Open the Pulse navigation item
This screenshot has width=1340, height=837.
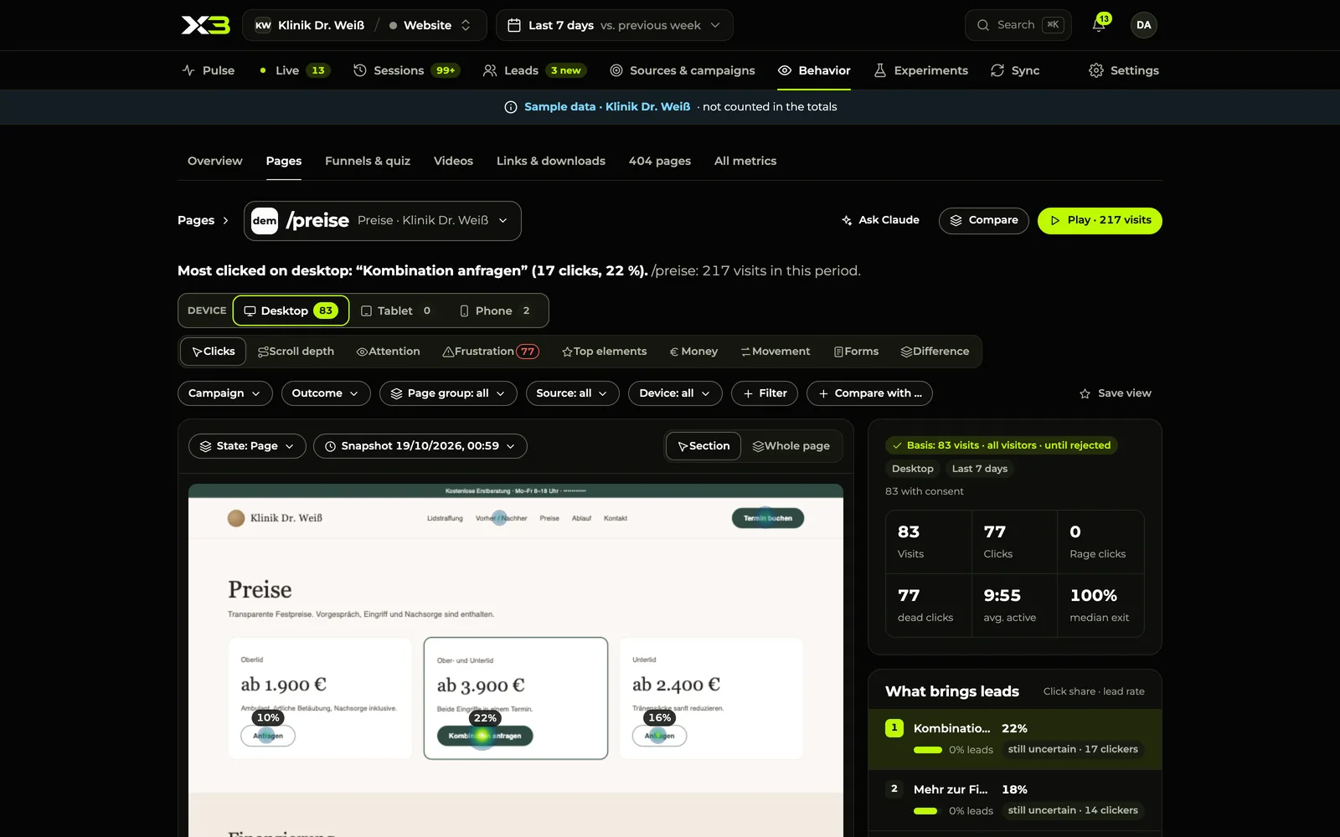point(209,70)
